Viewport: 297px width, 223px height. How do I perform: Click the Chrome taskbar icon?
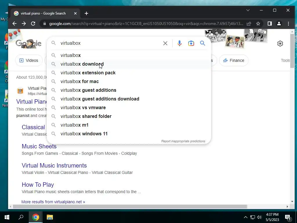(35, 217)
